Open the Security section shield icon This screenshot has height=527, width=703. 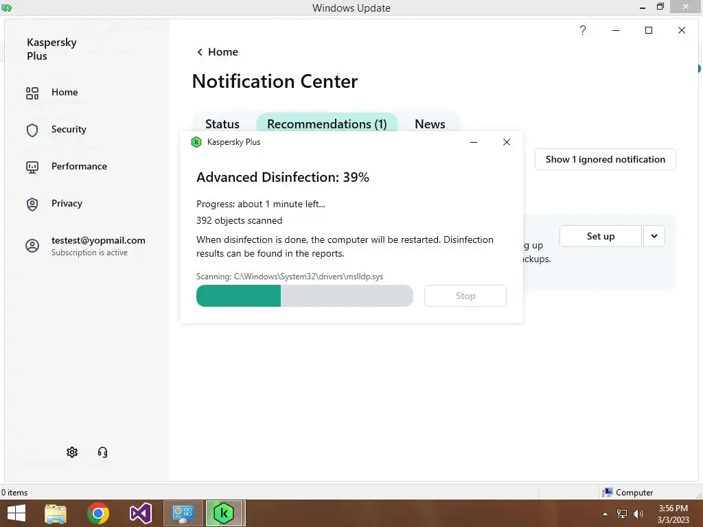(x=32, y=130)
